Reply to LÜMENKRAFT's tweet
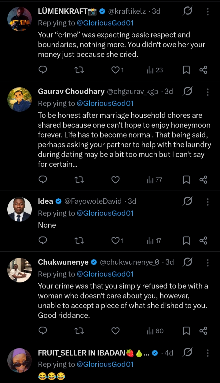Viewport: 220px width, 383px height. coord(43,70)
